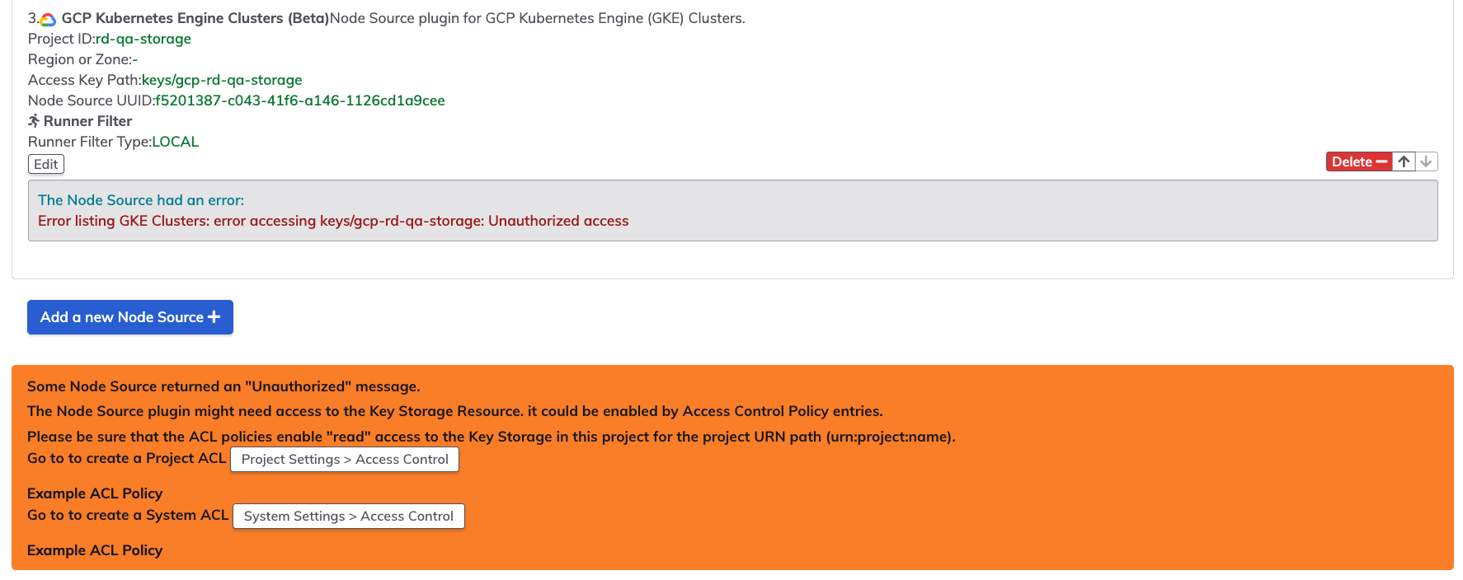Move node source up with arrow
Viewport: 1463px width, 580px height.
[x=1404, y=161]
